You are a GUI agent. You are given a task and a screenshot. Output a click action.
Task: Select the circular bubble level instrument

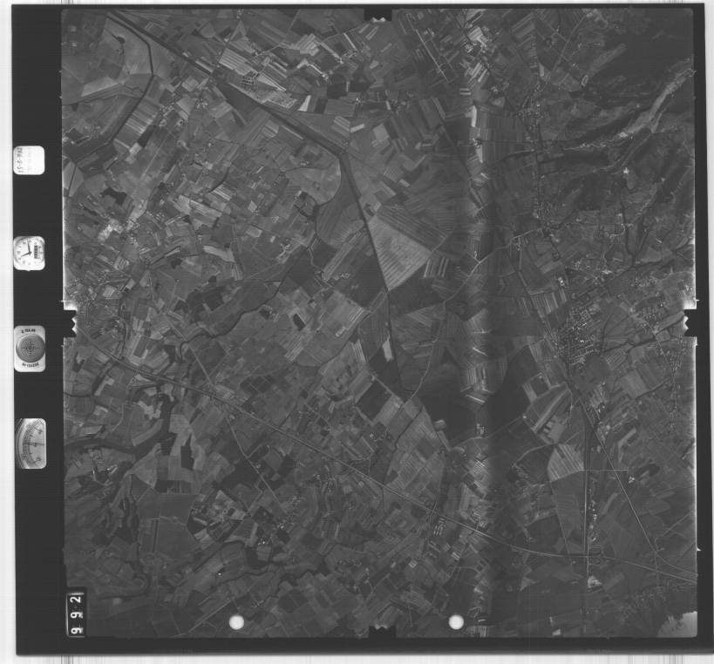tap(29, 348)
